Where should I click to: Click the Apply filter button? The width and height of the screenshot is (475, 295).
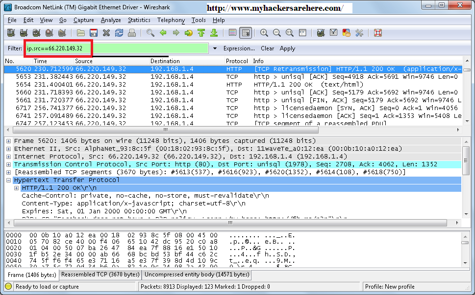[287, 48]
